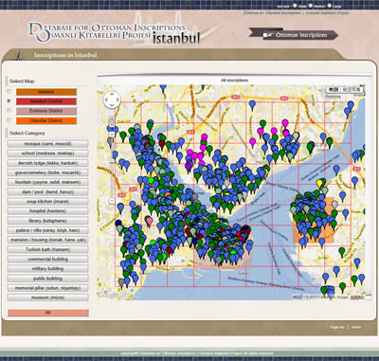Screen dimensions: 379x361
Task: Pan the map left with the arrow control
Action: (x=107, y=99)
